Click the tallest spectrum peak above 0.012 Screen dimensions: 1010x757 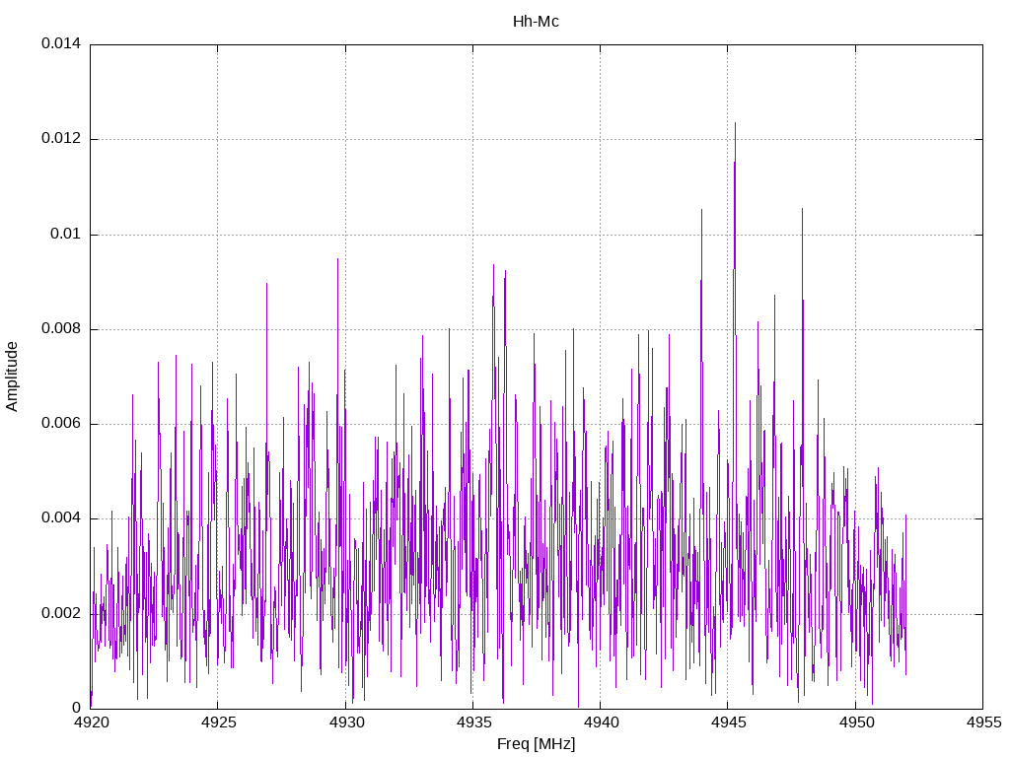[735, 125]
